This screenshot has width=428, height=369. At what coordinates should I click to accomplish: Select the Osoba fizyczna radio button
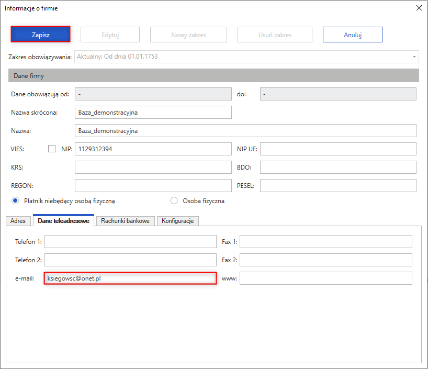tap(174, 201)
